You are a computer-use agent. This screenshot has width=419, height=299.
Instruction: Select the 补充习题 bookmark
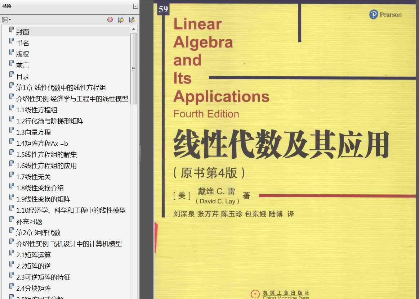[29, 222]
